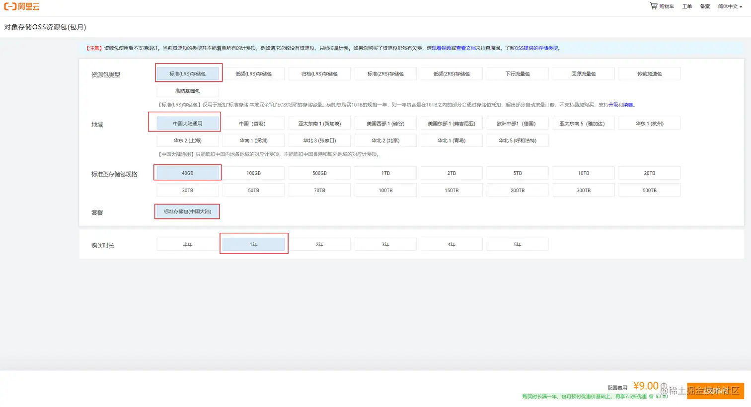Pick the 300TB storage size
751x407 pixels.
[x=584, y=190]
